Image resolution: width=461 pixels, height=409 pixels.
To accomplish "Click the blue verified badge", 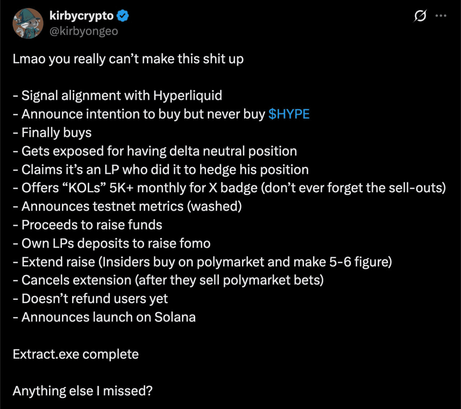I will pyautogui.click(x=123, y=16).
